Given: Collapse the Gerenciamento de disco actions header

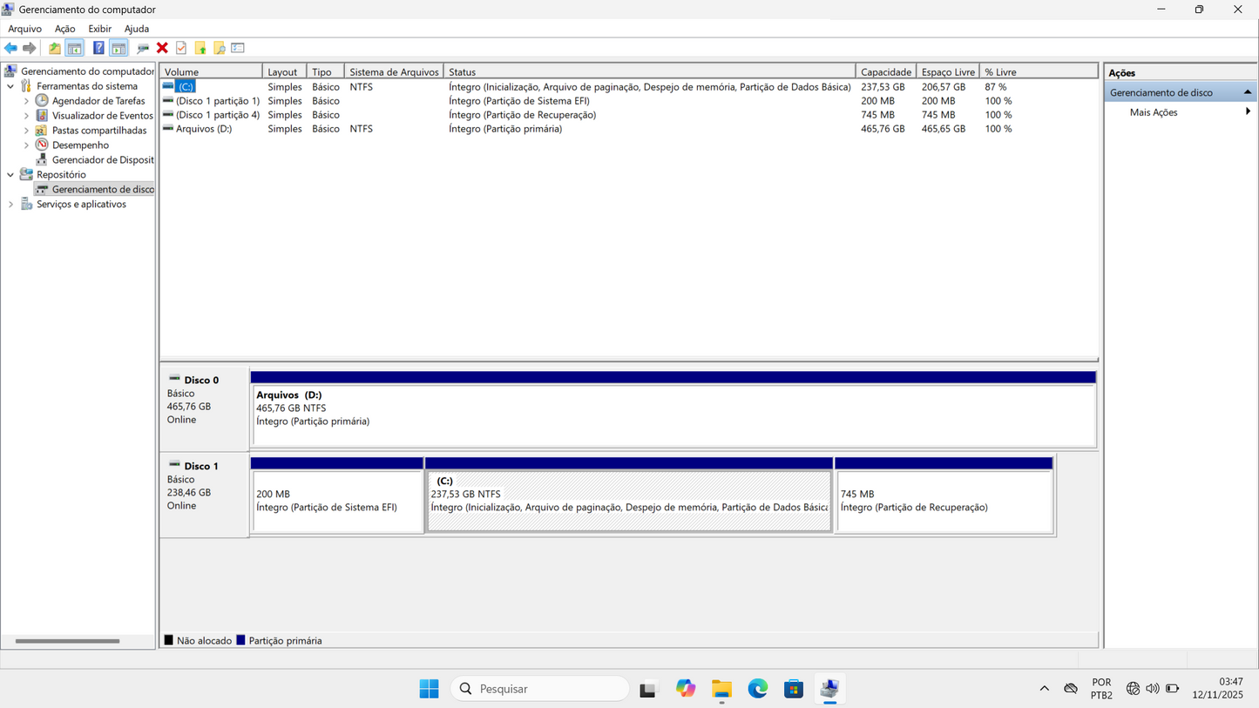Looking at the screenshot, I should [1248, 91].
